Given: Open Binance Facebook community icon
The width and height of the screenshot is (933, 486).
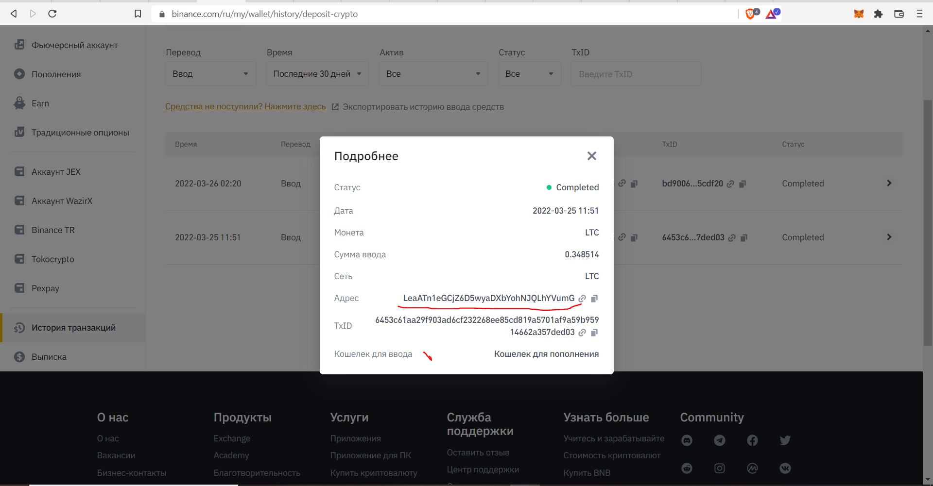Looking at the screenshot, I should pos(752,440).
